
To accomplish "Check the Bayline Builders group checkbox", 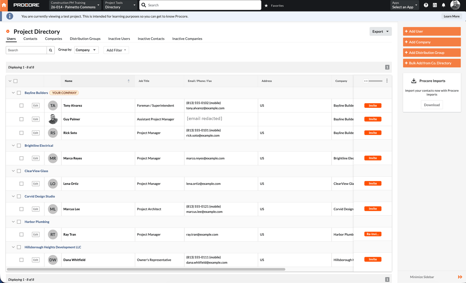I will point(19,93).
